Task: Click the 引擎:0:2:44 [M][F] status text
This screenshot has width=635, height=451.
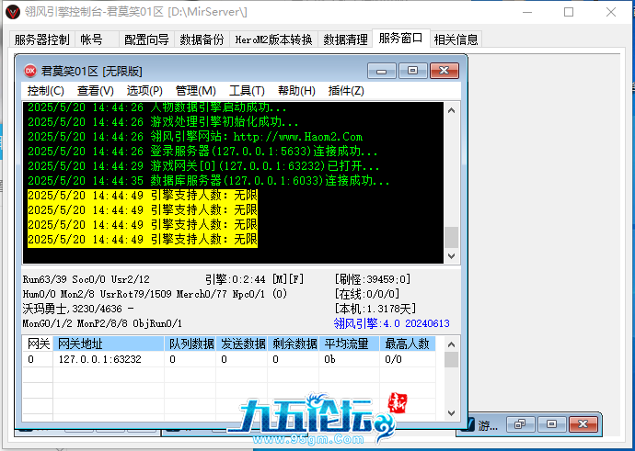Action: [254, 279]
